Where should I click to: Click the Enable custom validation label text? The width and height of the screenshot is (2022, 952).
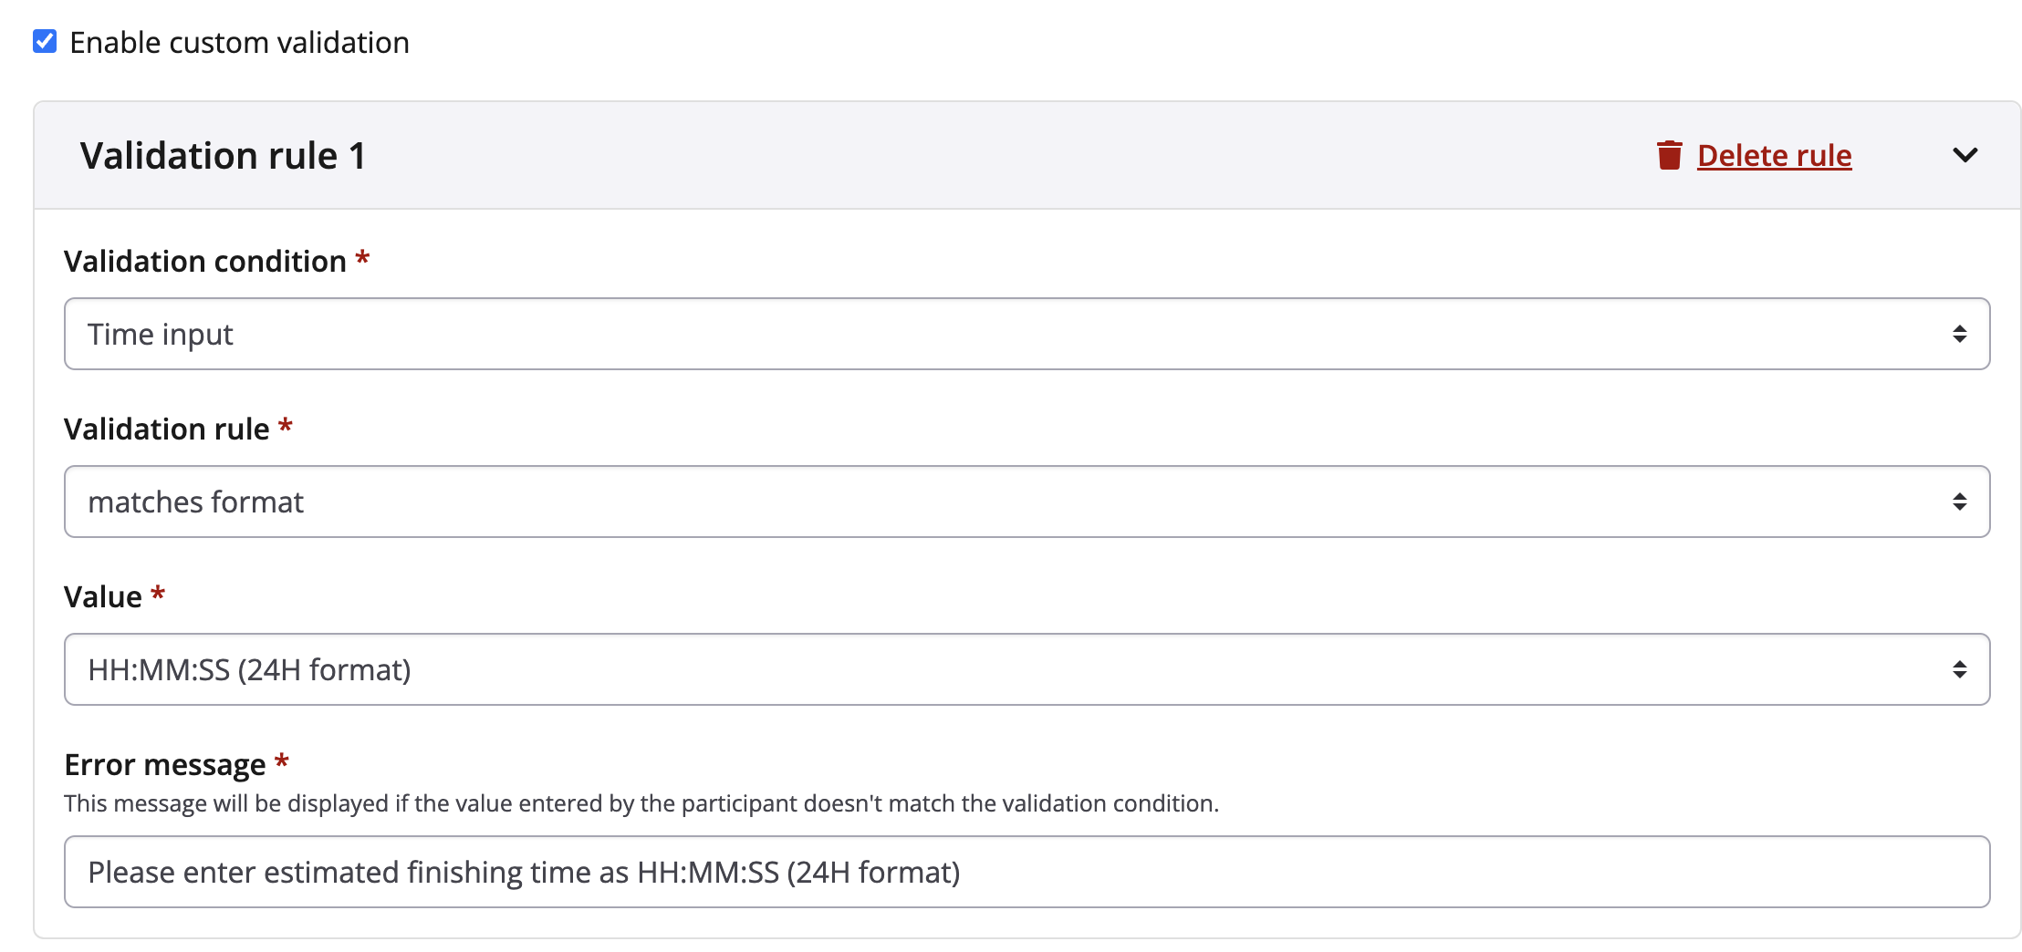coord(239,43)
